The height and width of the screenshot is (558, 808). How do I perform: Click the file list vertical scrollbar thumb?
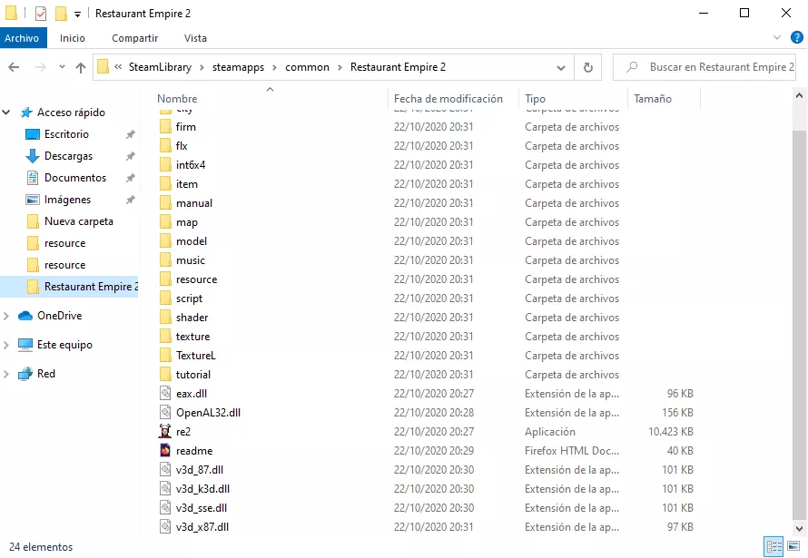click(x=799, y=326)
